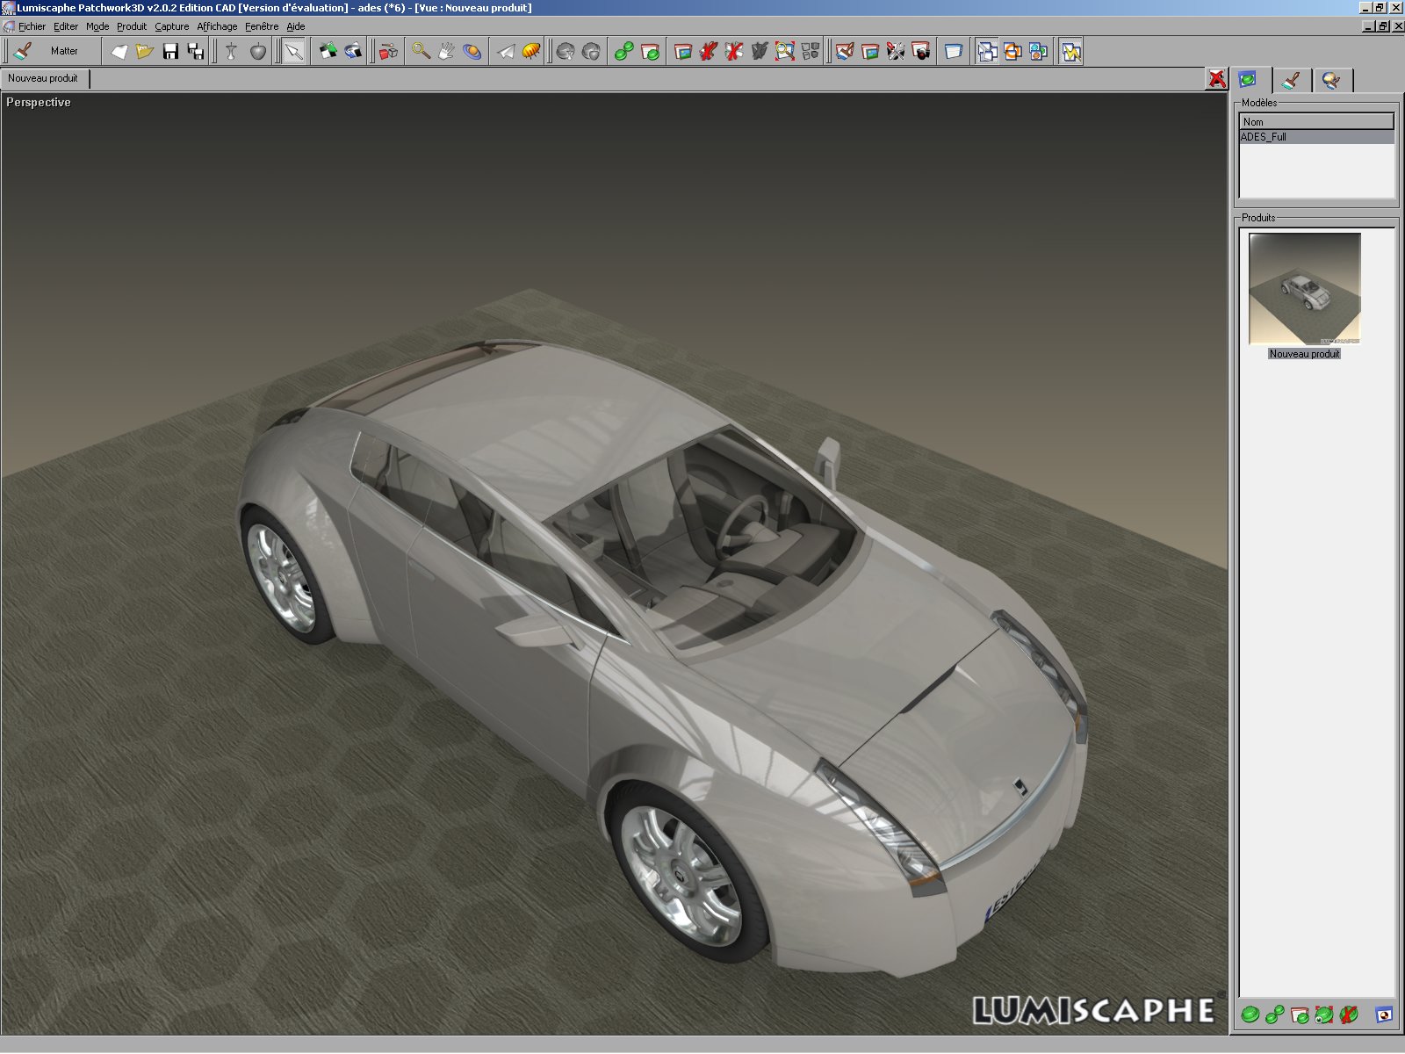Open the Fichier menu
Screen dimensions: 1405x1054
click(32, 26)
